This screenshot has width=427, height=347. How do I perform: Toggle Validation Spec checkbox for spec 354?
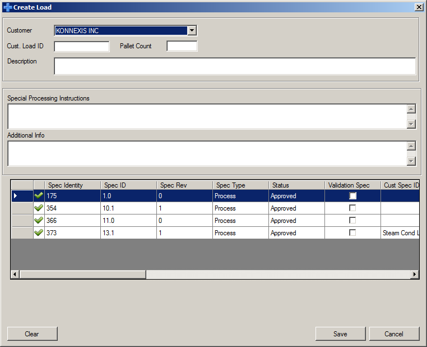tap(352, 208)
